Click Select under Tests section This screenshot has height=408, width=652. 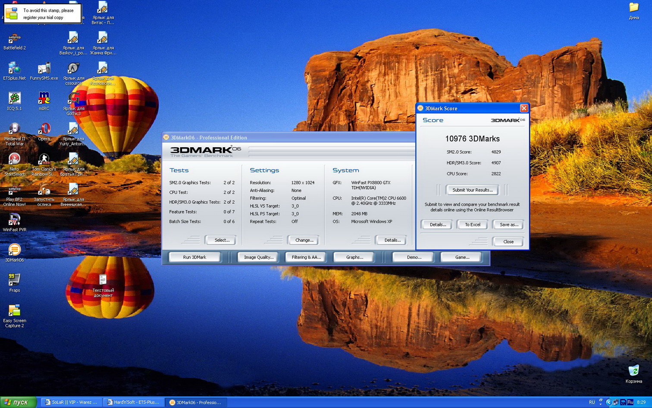click(x=222, y=240)
